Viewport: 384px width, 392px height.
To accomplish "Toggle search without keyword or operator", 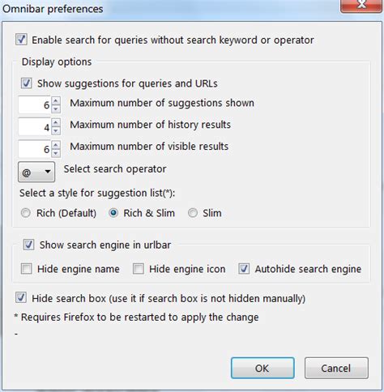I will point(21,40).
